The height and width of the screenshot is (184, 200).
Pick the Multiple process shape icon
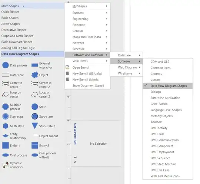click(6, 107)
